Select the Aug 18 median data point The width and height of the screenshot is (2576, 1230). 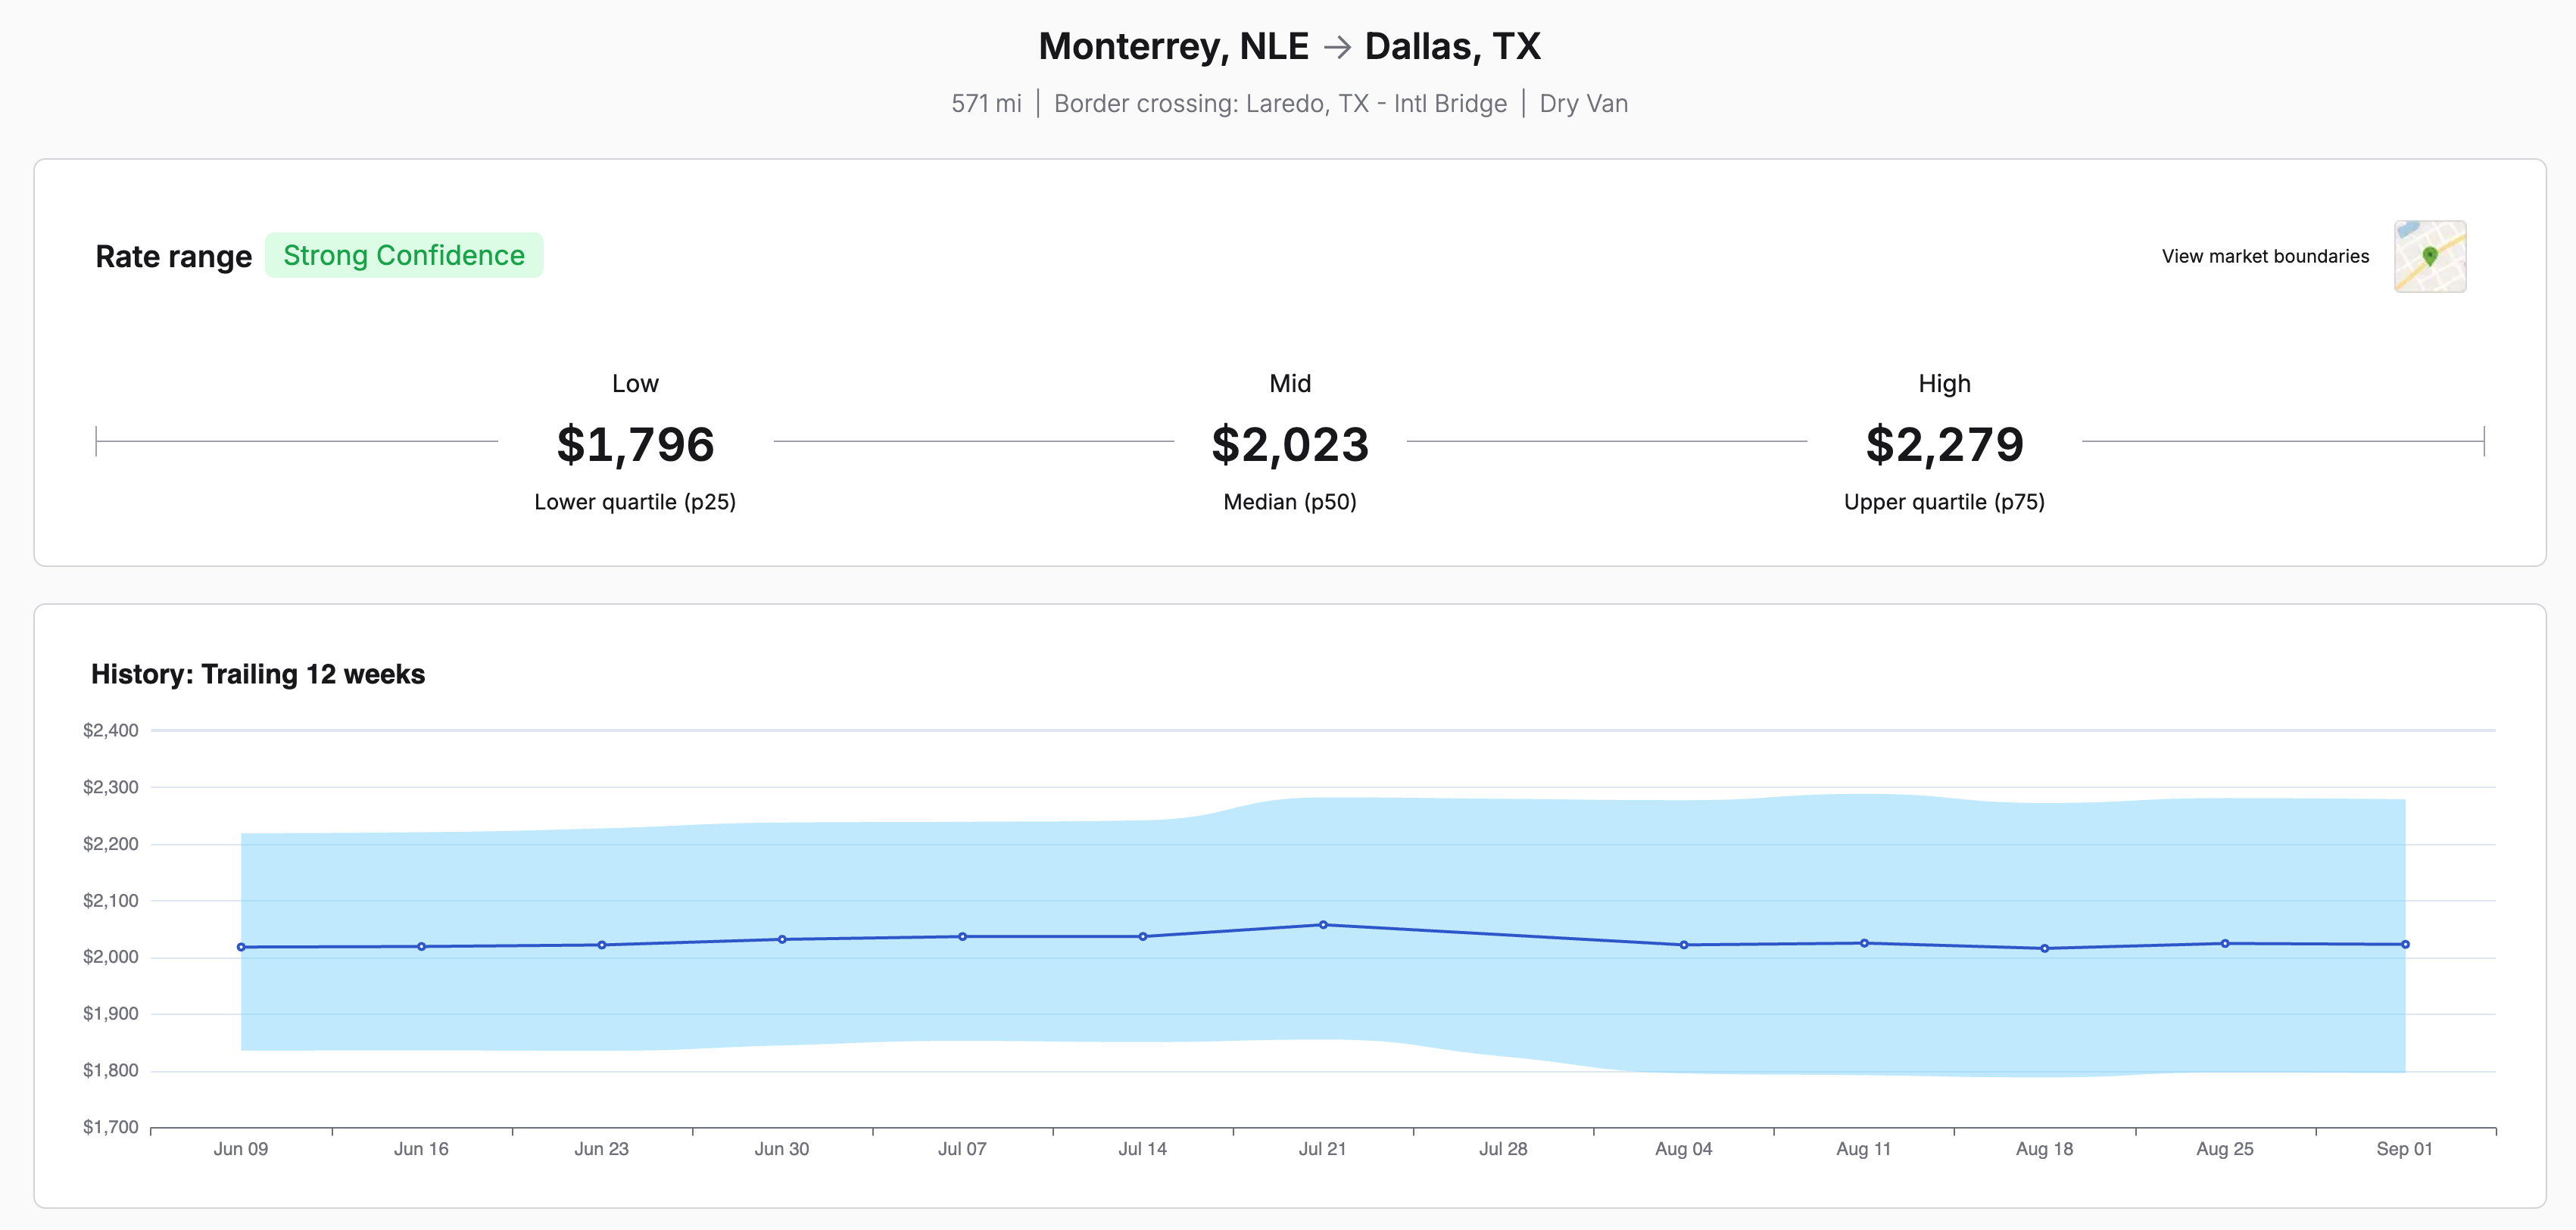coord(2044,948)
